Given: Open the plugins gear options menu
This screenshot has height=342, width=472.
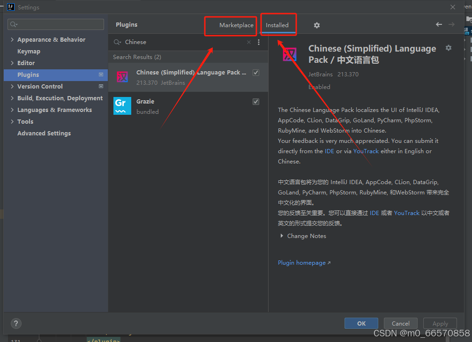Looking at the screenshot, I should 317,25.
